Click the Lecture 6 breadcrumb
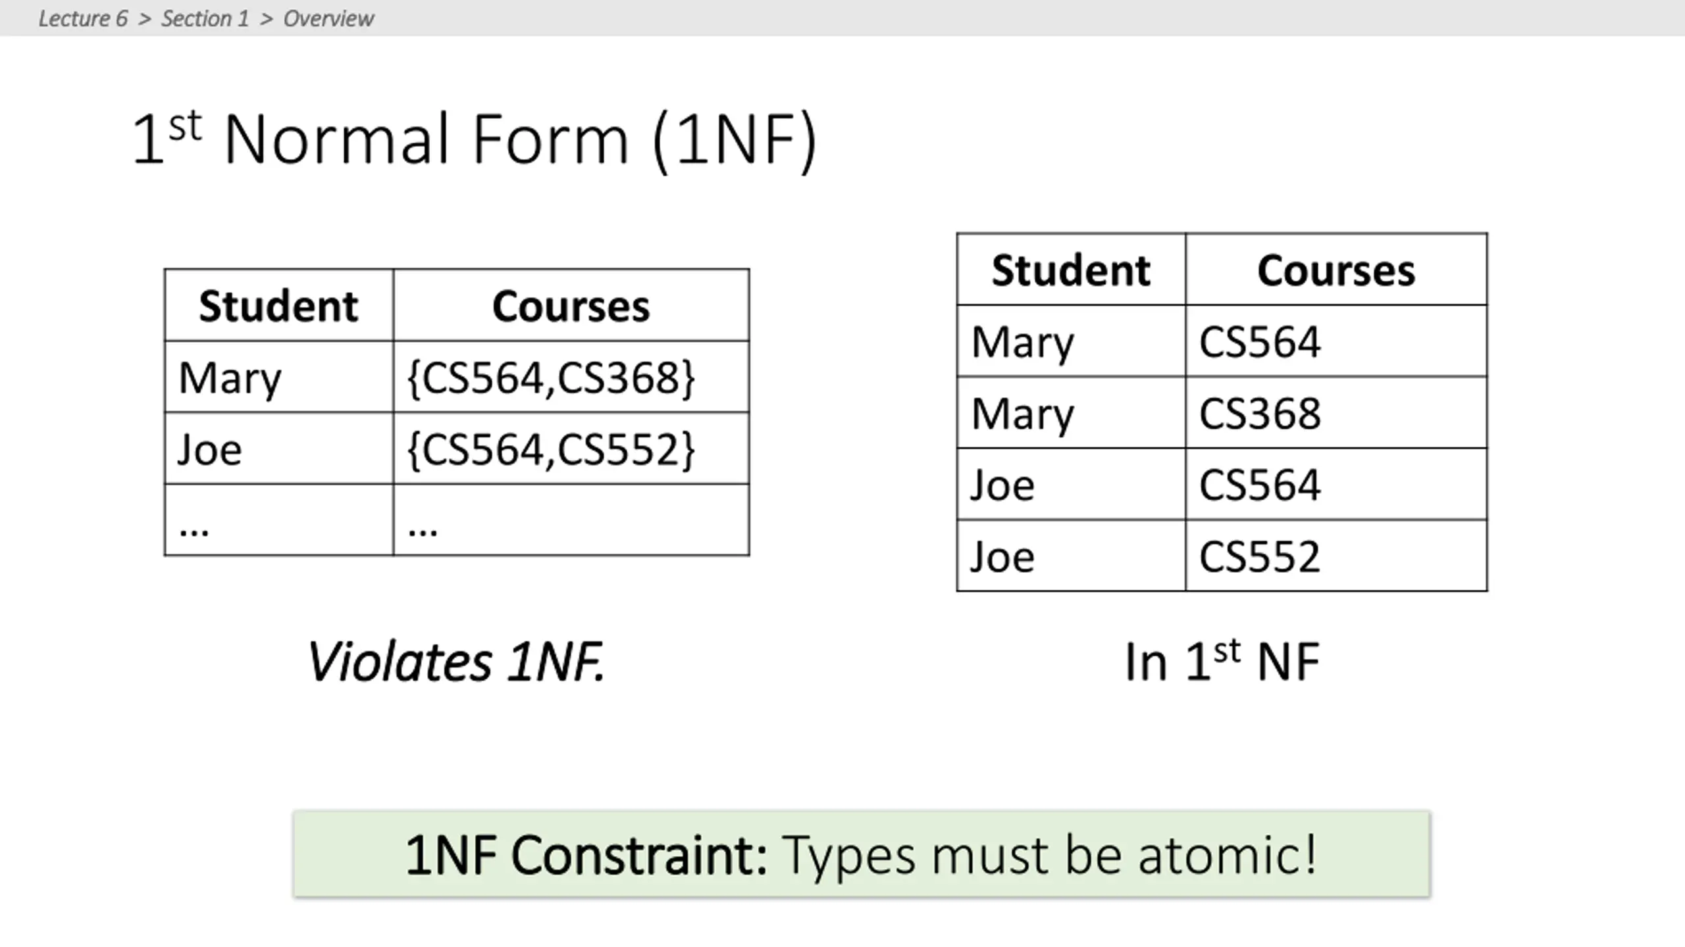This screenshot has width=1685, height=947. [83, 18]
